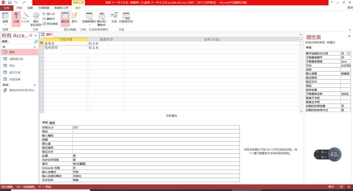Select the 查询2000年至2009 query
The width and height of the screenshot is (353, 191).
19,90
